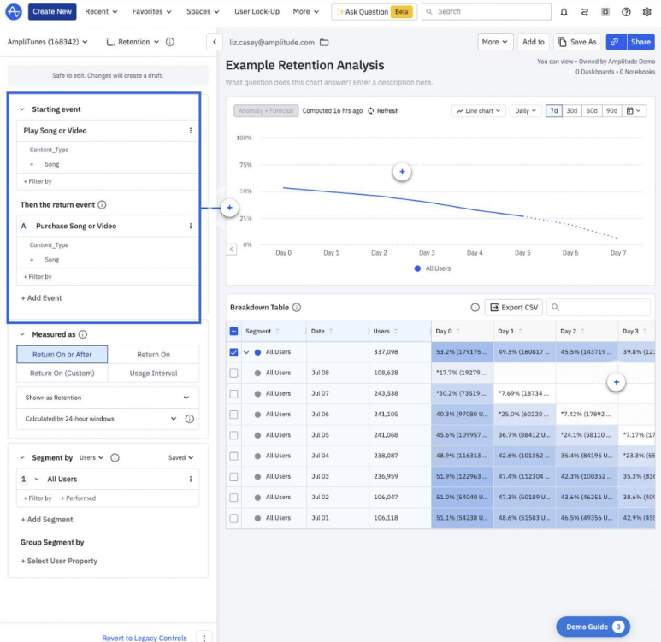The height and width of the screenshot is (642, 661).
Task: Click Export CSV button
Action: (x=514, y=307)
